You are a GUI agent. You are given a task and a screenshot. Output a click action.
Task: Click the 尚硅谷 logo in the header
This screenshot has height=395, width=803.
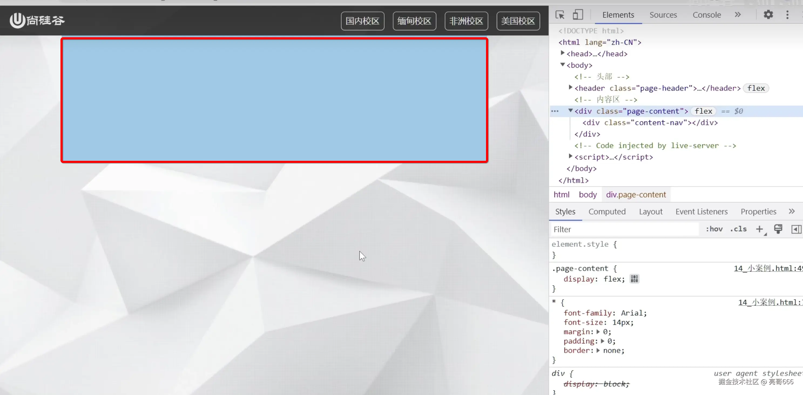37,21
